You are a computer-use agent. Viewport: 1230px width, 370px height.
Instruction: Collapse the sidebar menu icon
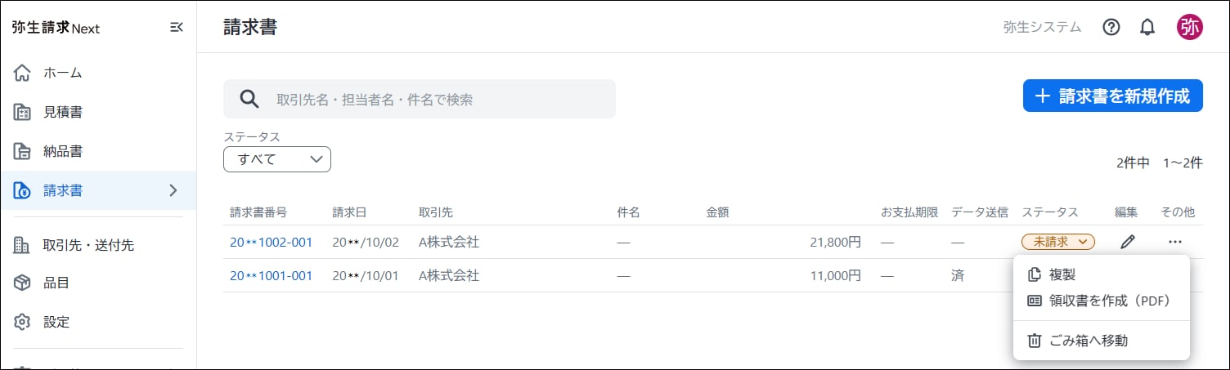176,28
